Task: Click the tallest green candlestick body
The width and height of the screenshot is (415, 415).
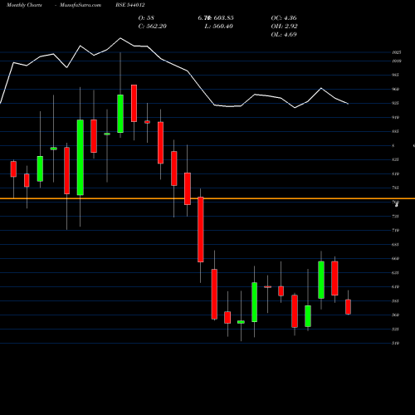Action: (x=81, y=158)
